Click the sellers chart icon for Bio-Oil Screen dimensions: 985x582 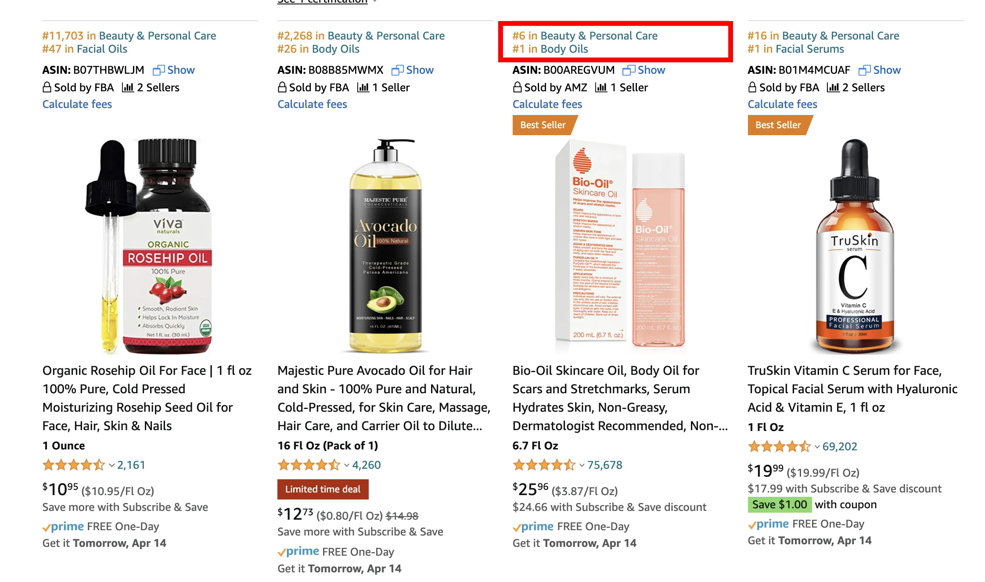(601, 88)
